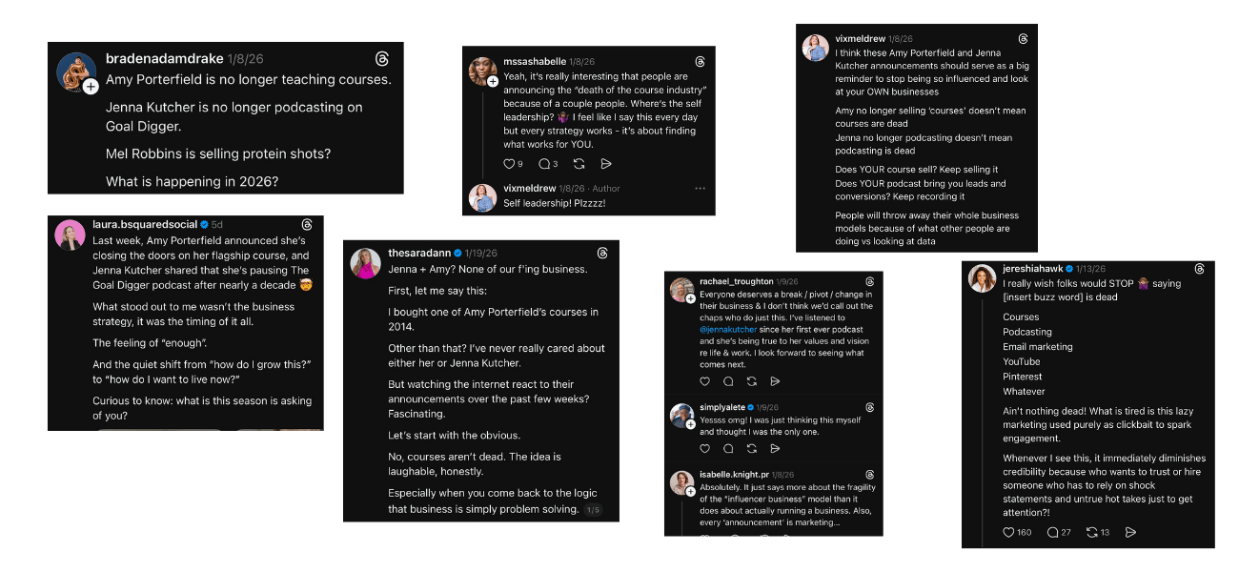Click the share icon on jereshiahawk's post

1131,532
